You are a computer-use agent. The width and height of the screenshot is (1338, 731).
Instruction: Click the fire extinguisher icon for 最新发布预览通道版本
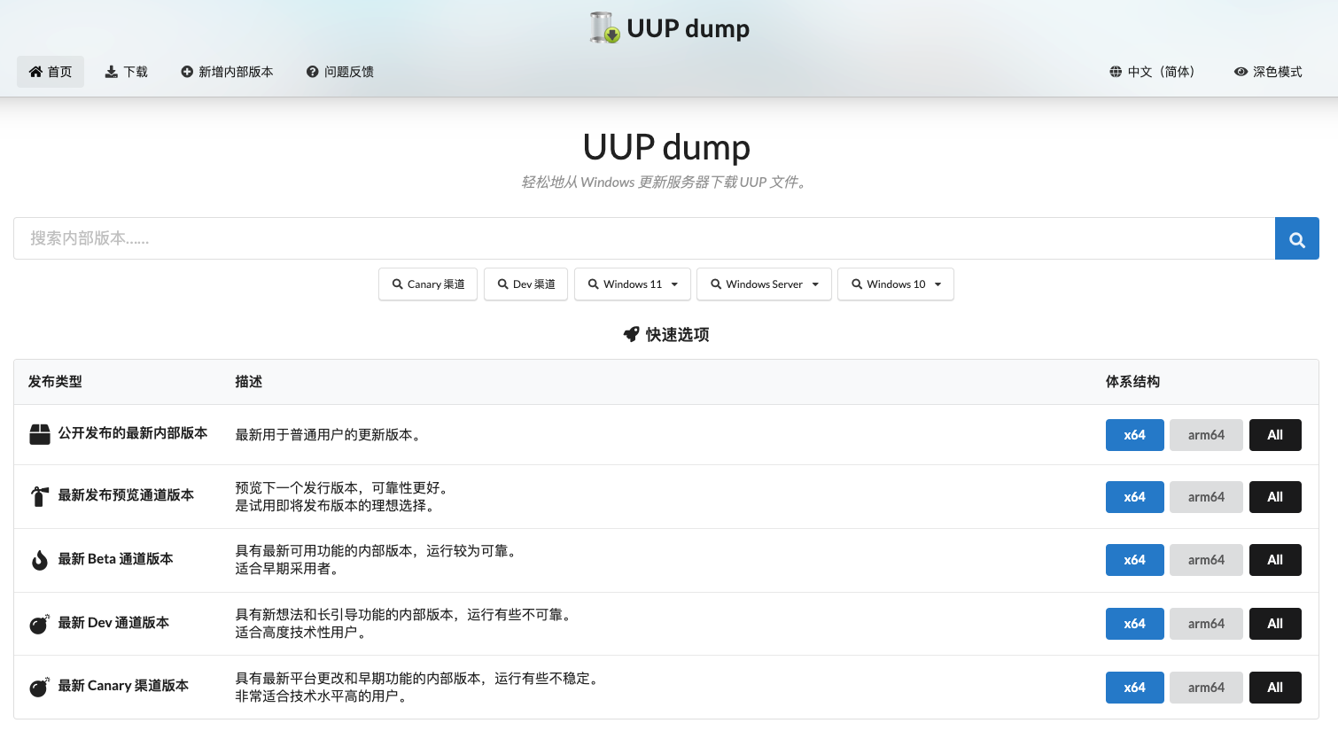click(x=40, y=496)
